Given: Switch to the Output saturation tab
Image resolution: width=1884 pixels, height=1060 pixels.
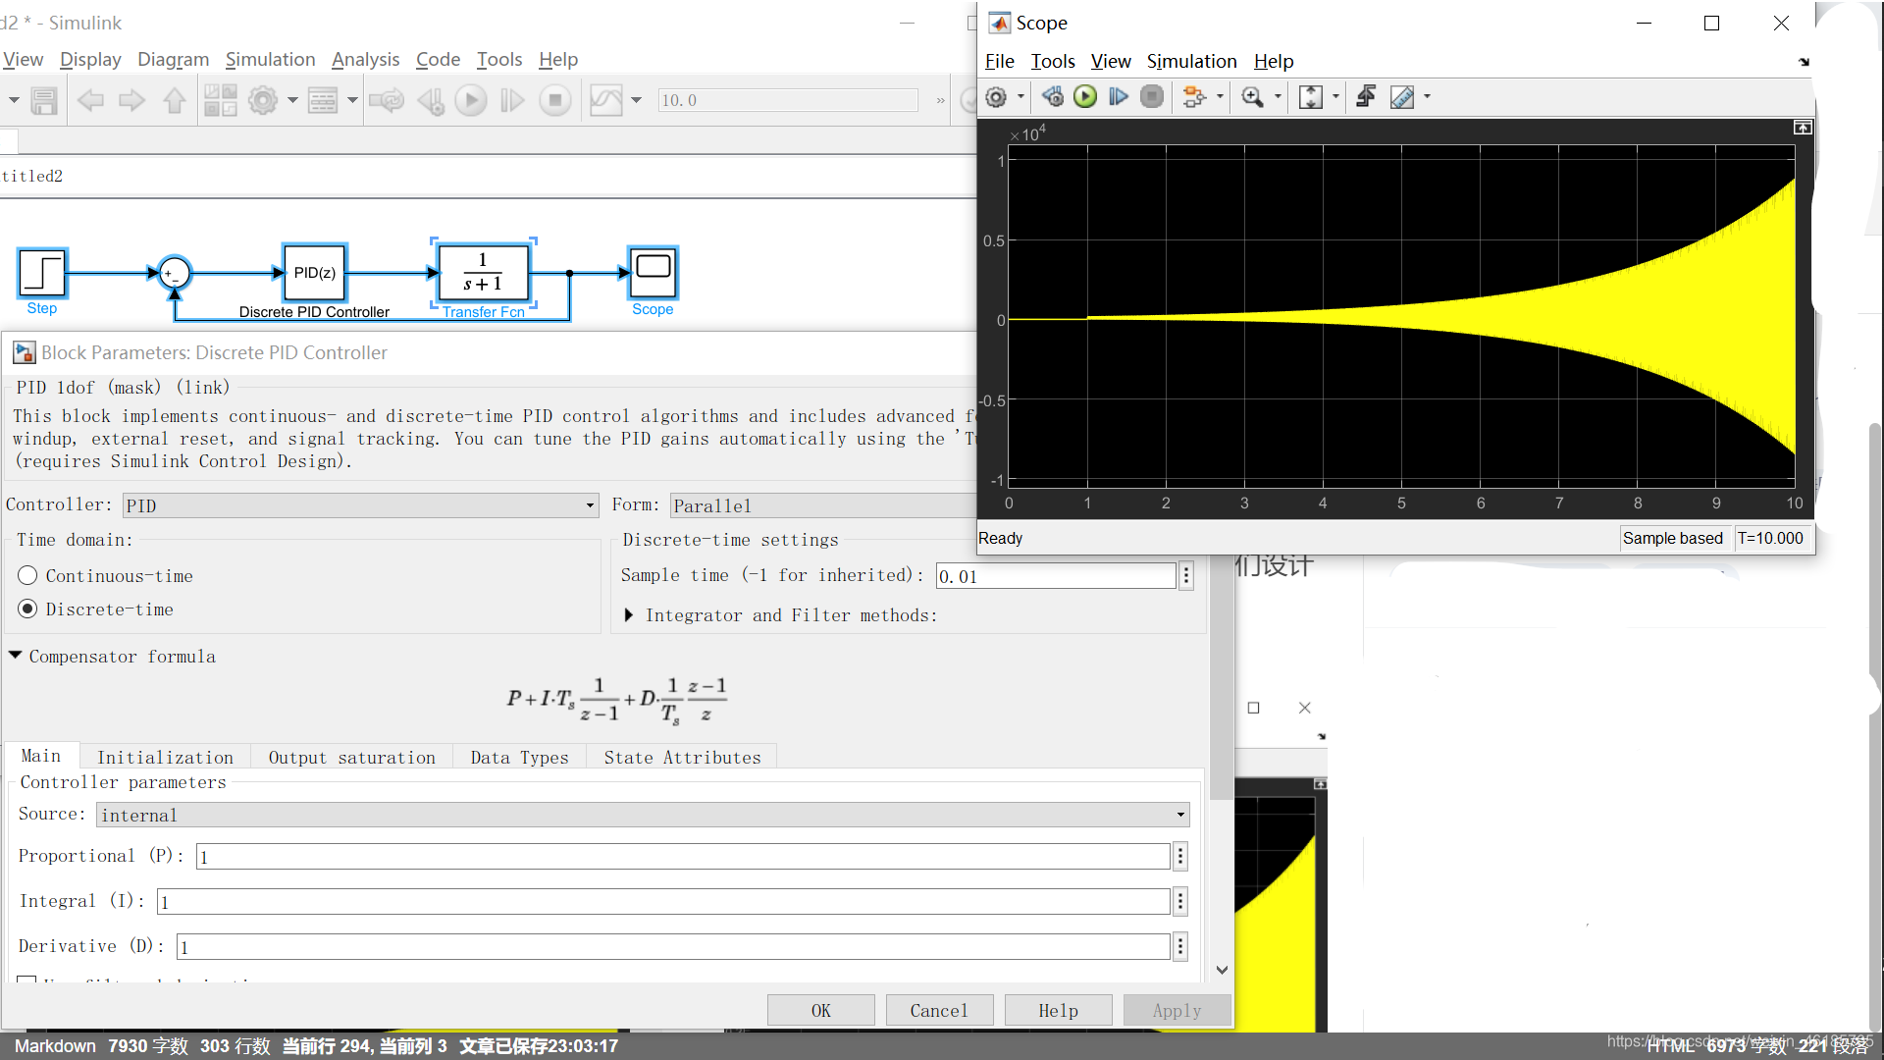Looking at the screenshot, I should [x=351, y=757].
